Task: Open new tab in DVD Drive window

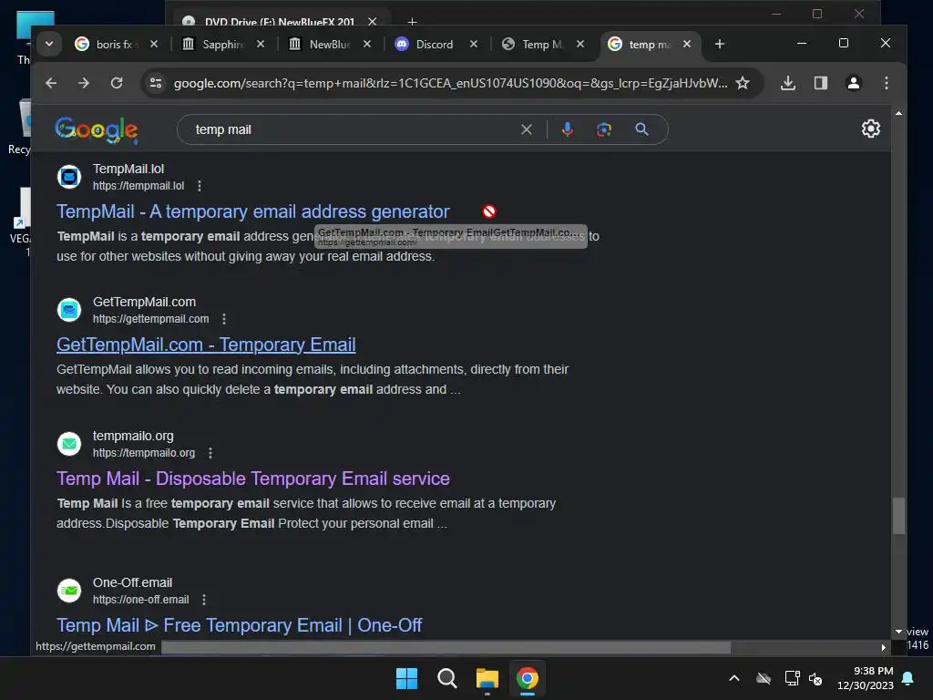Action: point(412,22)
